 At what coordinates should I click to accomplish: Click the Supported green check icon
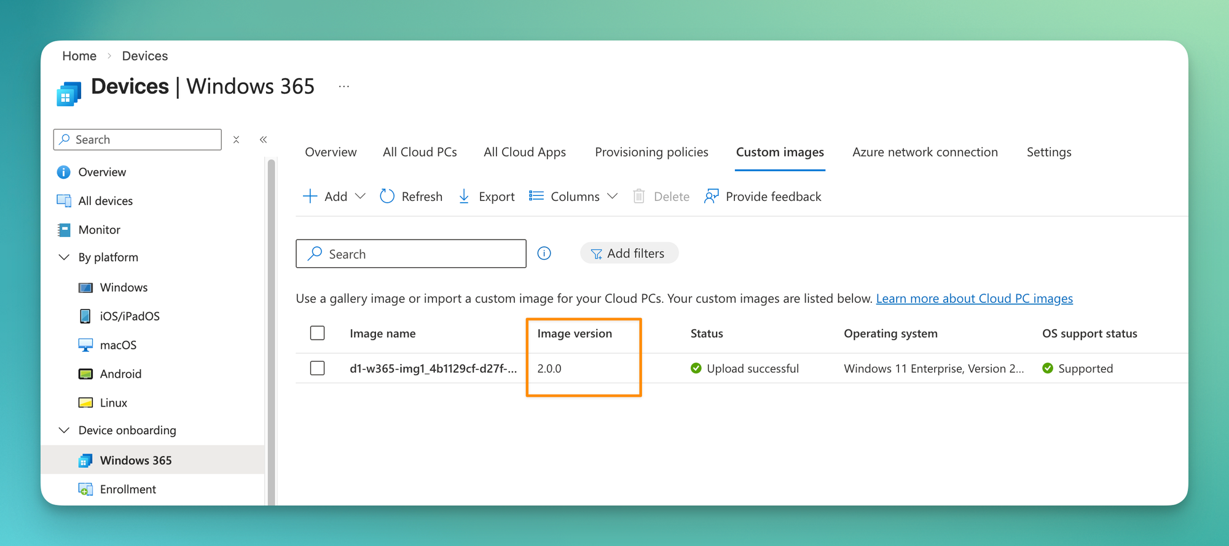1048,369
